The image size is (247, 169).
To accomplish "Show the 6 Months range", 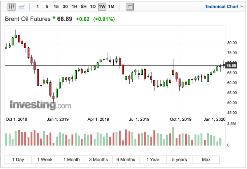I will 126,160.
